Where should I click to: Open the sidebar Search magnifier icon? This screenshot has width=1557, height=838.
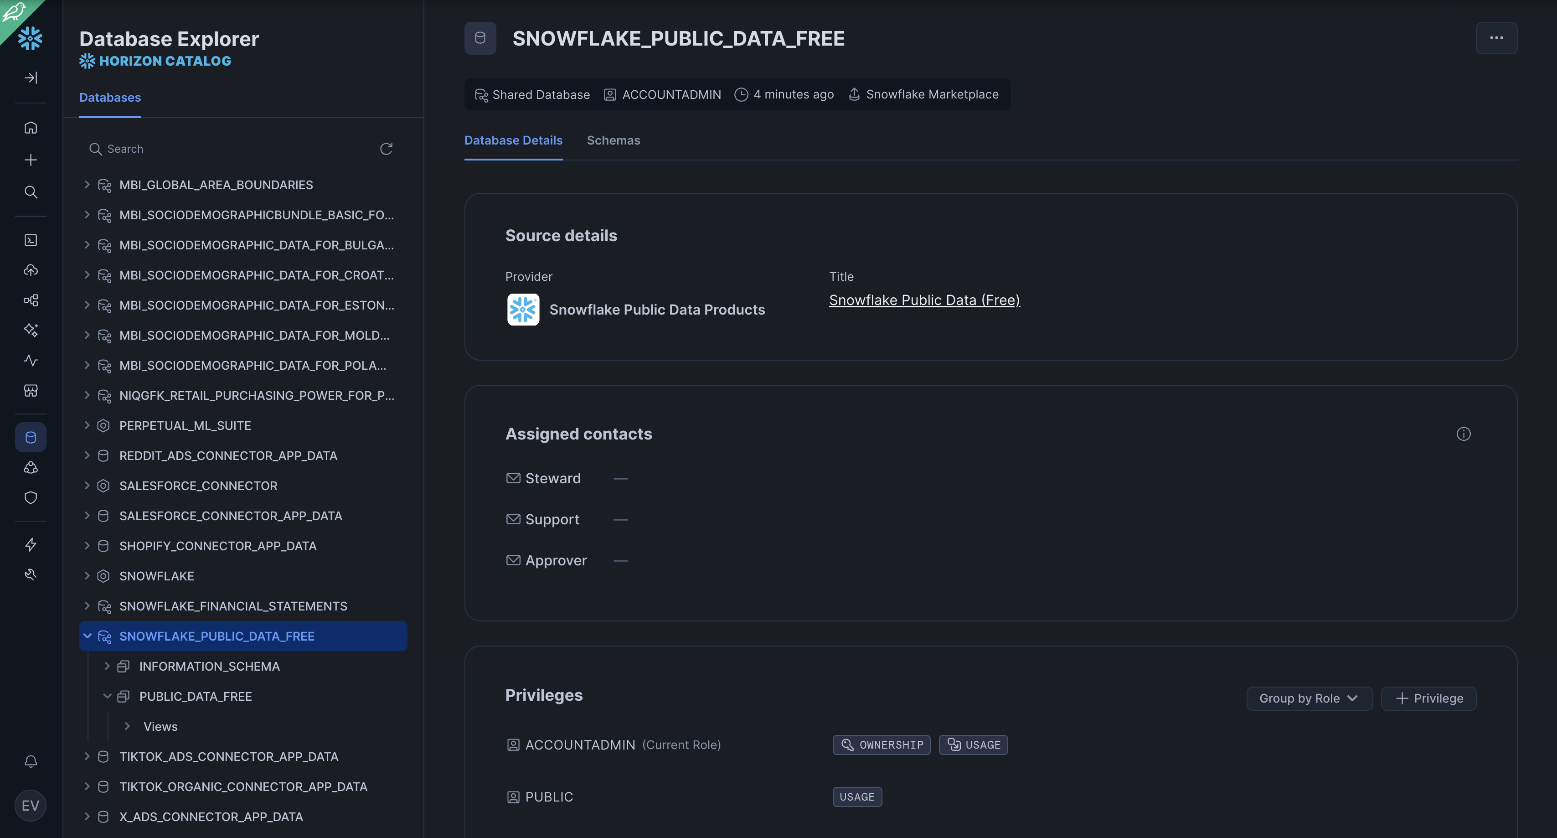(31, 192)
